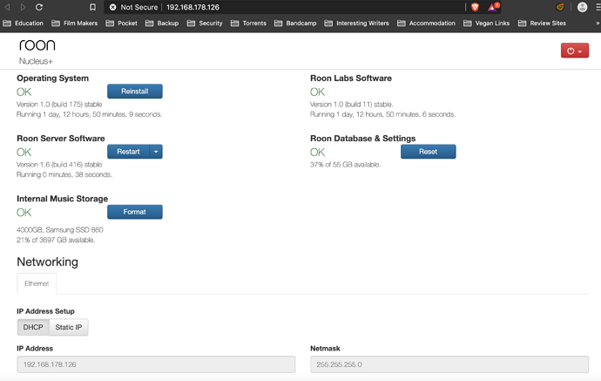
Task: Reload the page with the refresh icon
Action: click(39, 7)
